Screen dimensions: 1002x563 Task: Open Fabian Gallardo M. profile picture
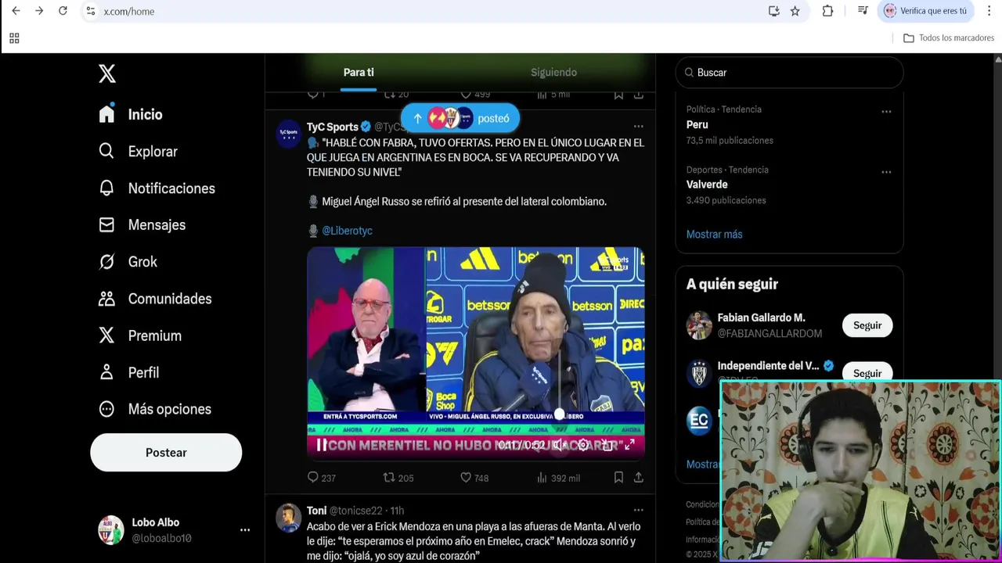[699, 325]
